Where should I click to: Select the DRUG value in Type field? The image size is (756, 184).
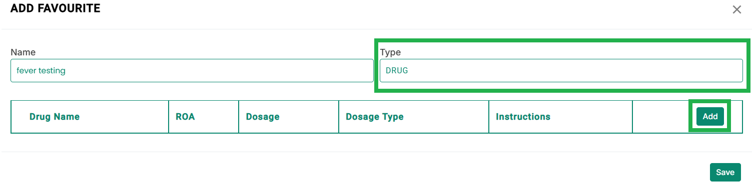coord(397,71)
